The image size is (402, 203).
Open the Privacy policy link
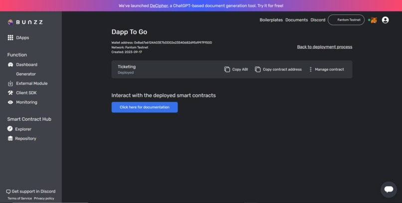click(x=44, y=199)
